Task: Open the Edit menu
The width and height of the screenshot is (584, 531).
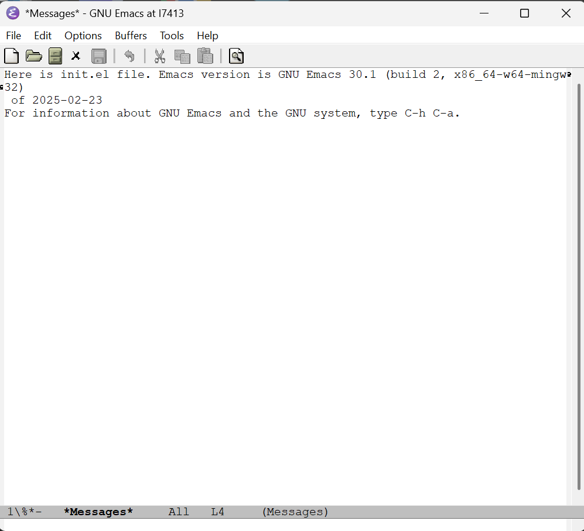Action: 43,36
